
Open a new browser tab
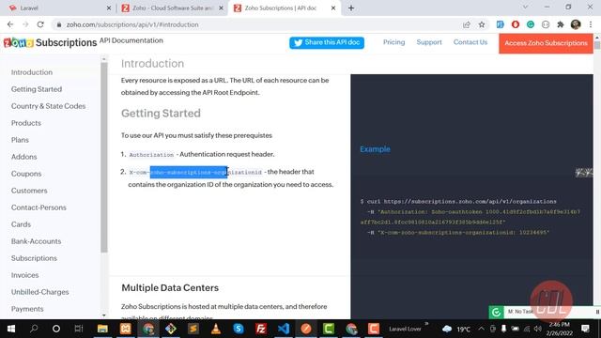click(x=351, y=8)
